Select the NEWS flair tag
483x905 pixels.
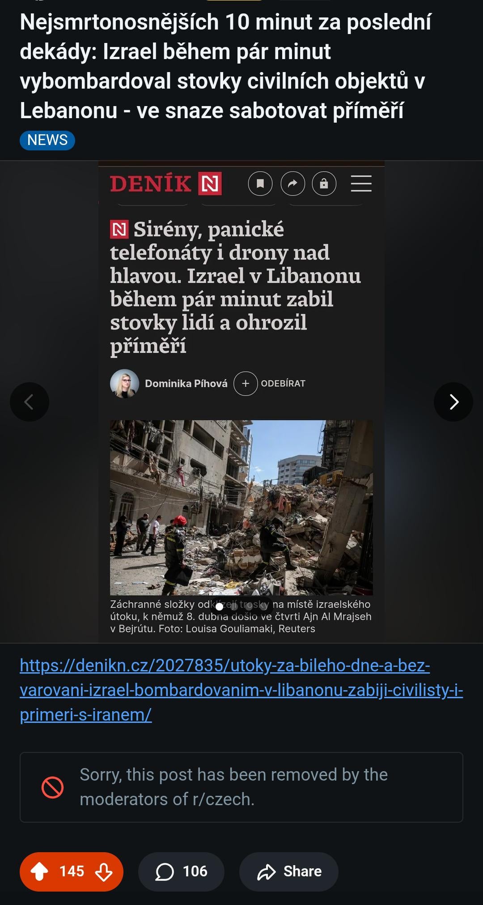(47, 140)
